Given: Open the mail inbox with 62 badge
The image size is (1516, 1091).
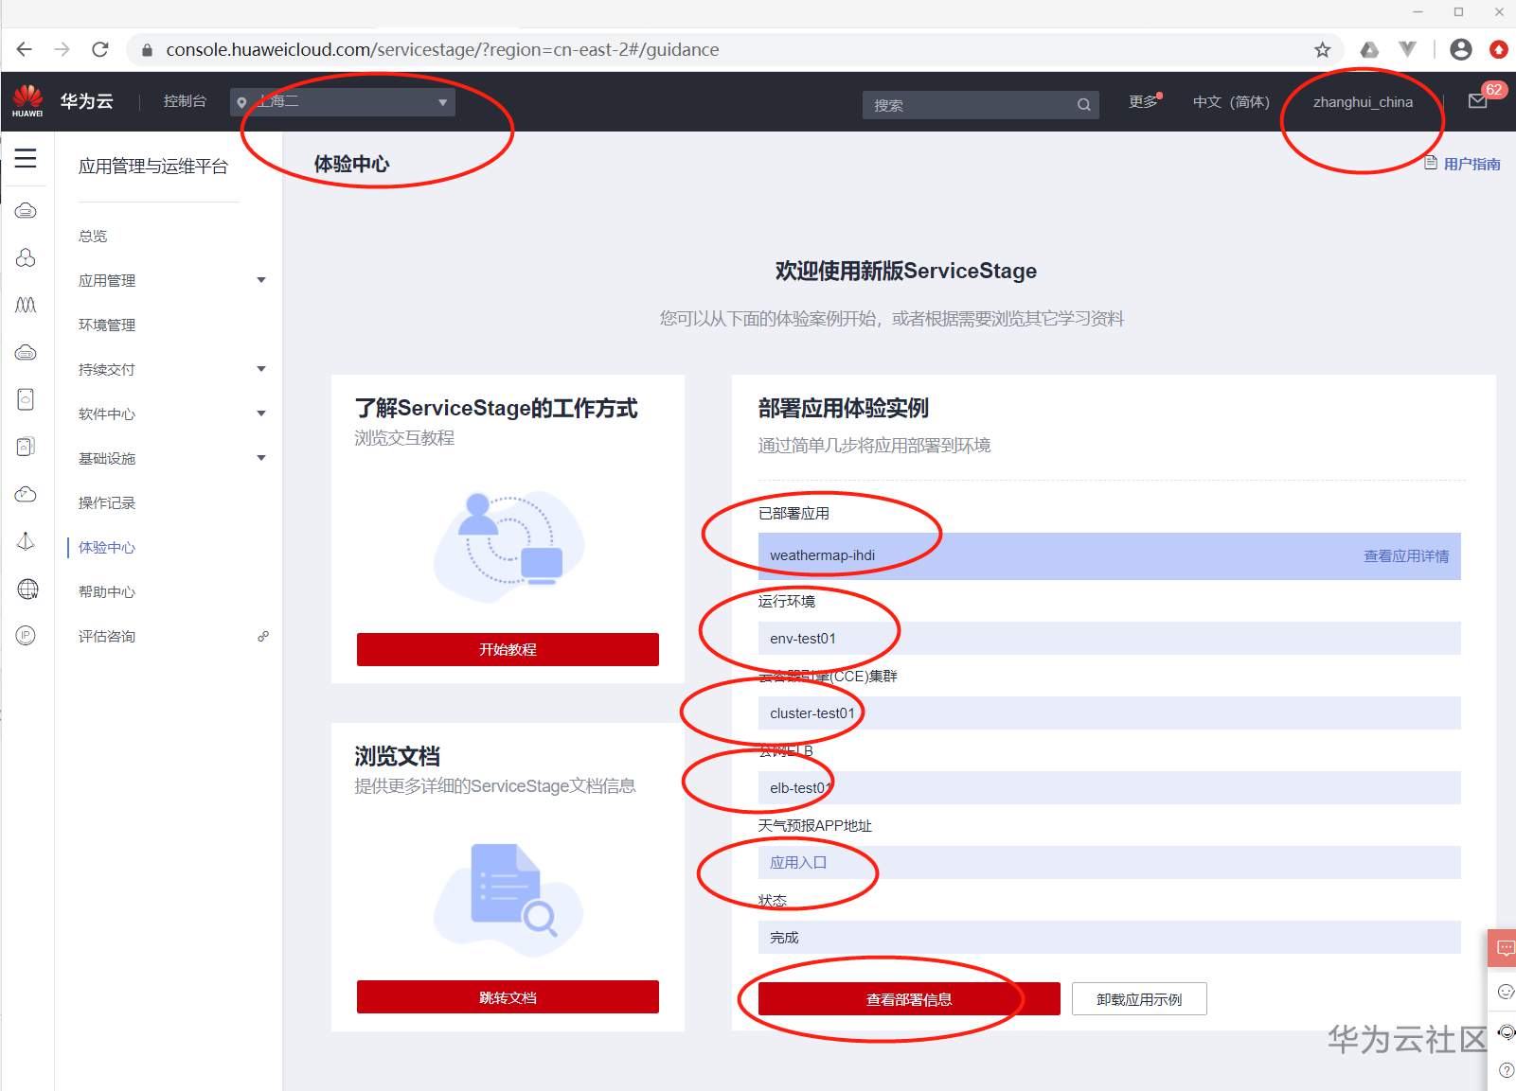Looking at the screenshot, I should (x=1478, y=100).
